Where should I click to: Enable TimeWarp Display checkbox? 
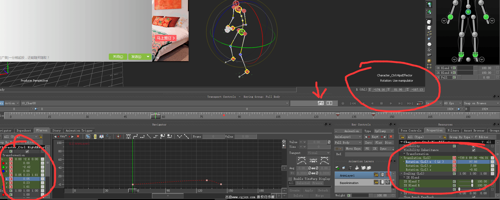click(290, 179)
